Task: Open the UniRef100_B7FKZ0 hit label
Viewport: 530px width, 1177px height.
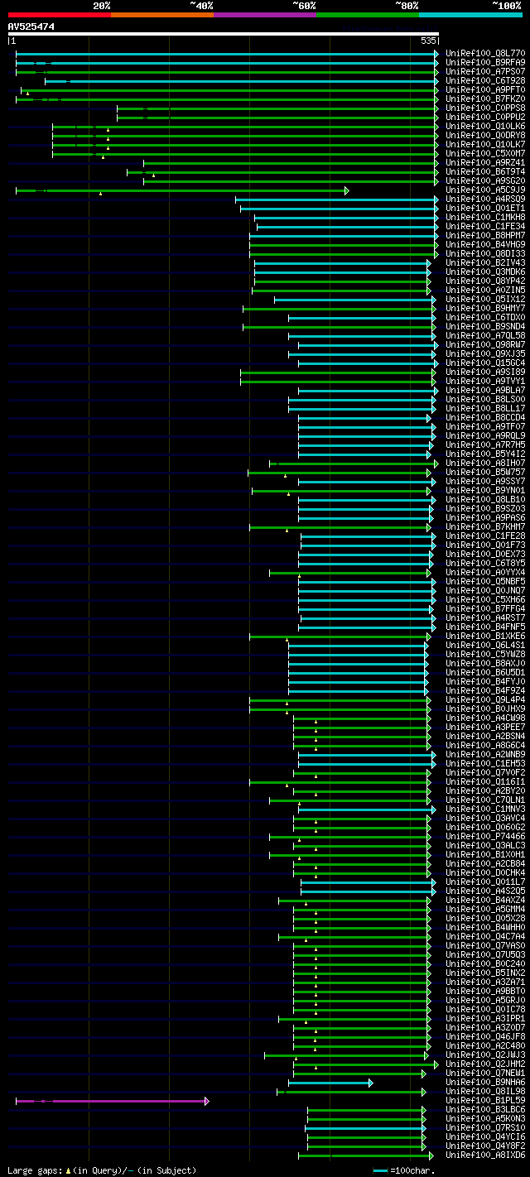Action: coord(485,99)
